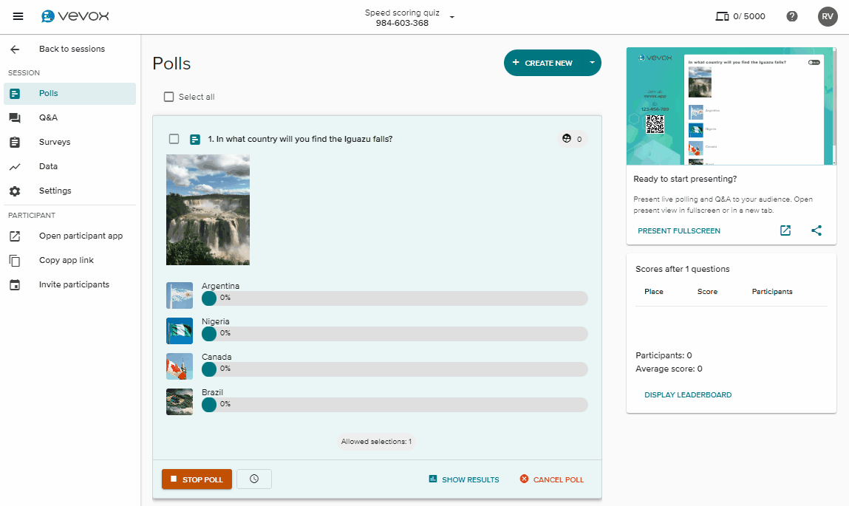Click the Brazil flag image
The height and width of the screenshot is (506, 849).
(x=180, y=402)
